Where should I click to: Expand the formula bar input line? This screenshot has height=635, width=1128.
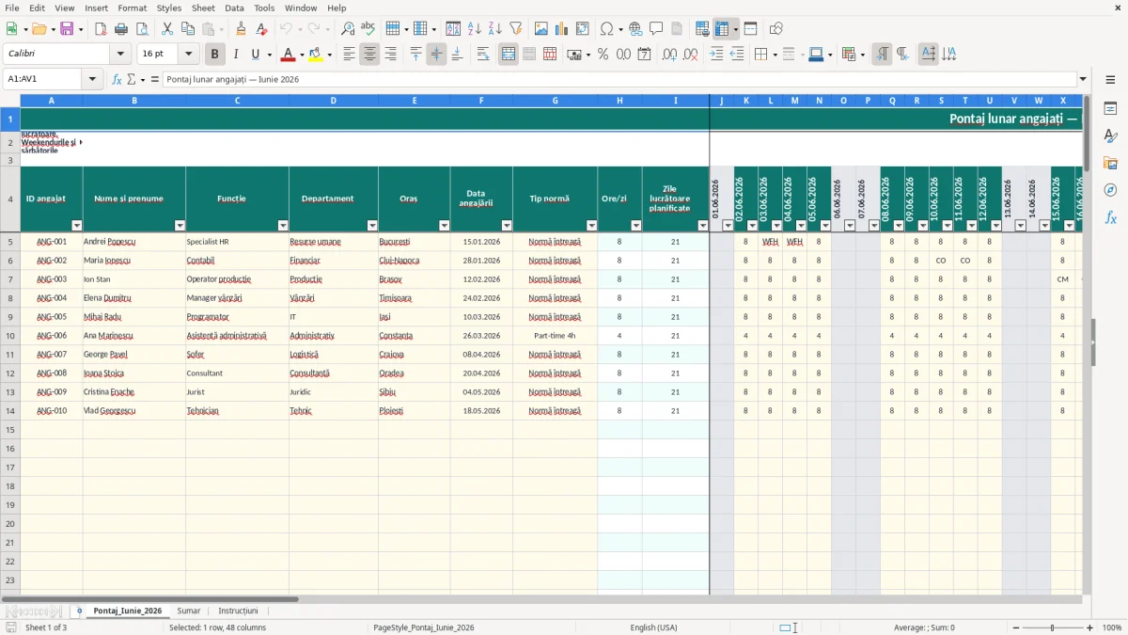(1083, 79)
